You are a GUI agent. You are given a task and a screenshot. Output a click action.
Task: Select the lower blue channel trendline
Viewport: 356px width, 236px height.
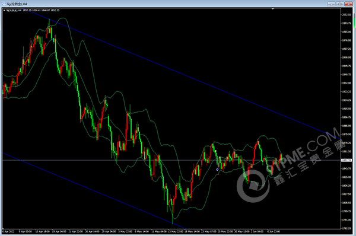[x=94, y=190]
